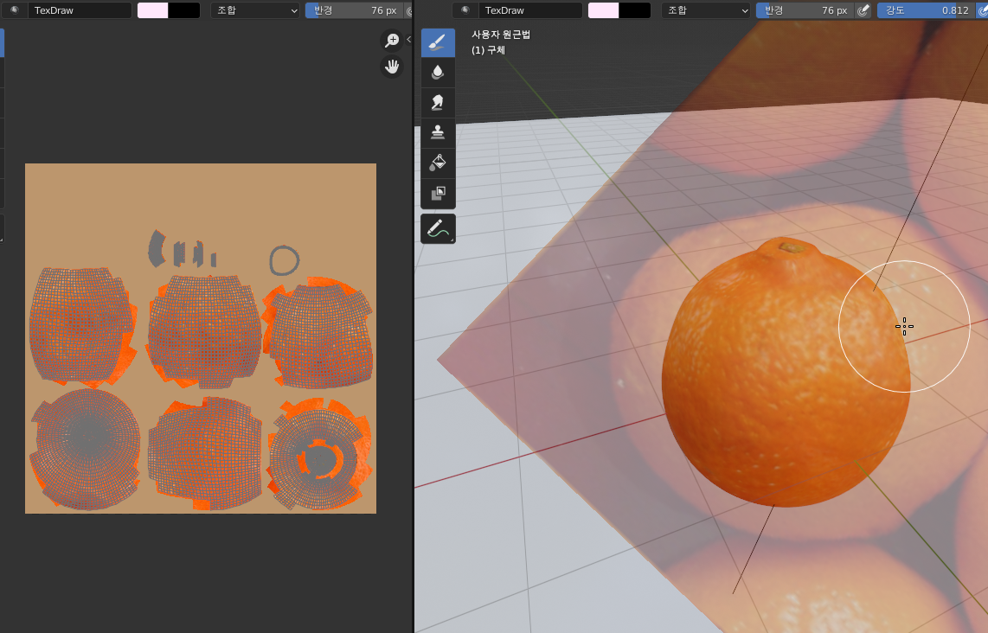Screen dimensions: 988x633
Task: Expand image editor sidebar with small arrow
Action: [x=408, y=39]
